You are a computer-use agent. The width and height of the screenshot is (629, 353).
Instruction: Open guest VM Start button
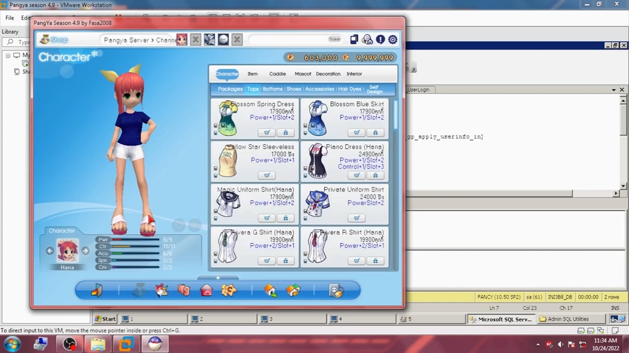coord(105,319)
